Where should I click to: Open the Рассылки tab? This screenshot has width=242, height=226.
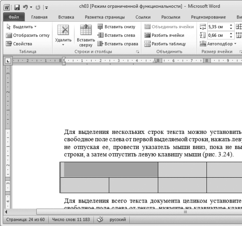coord(171,17)
